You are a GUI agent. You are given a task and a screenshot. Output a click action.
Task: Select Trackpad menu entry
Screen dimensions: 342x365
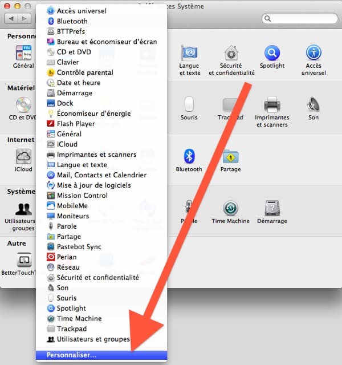[101, 328]
